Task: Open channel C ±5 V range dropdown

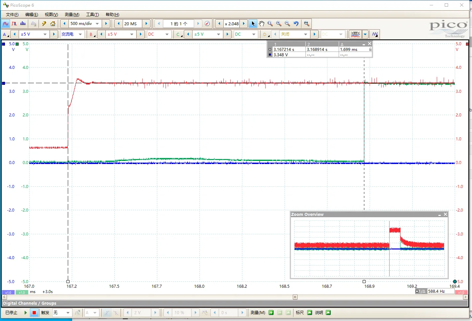Action: pyautogui.click(x=219, y=34)
